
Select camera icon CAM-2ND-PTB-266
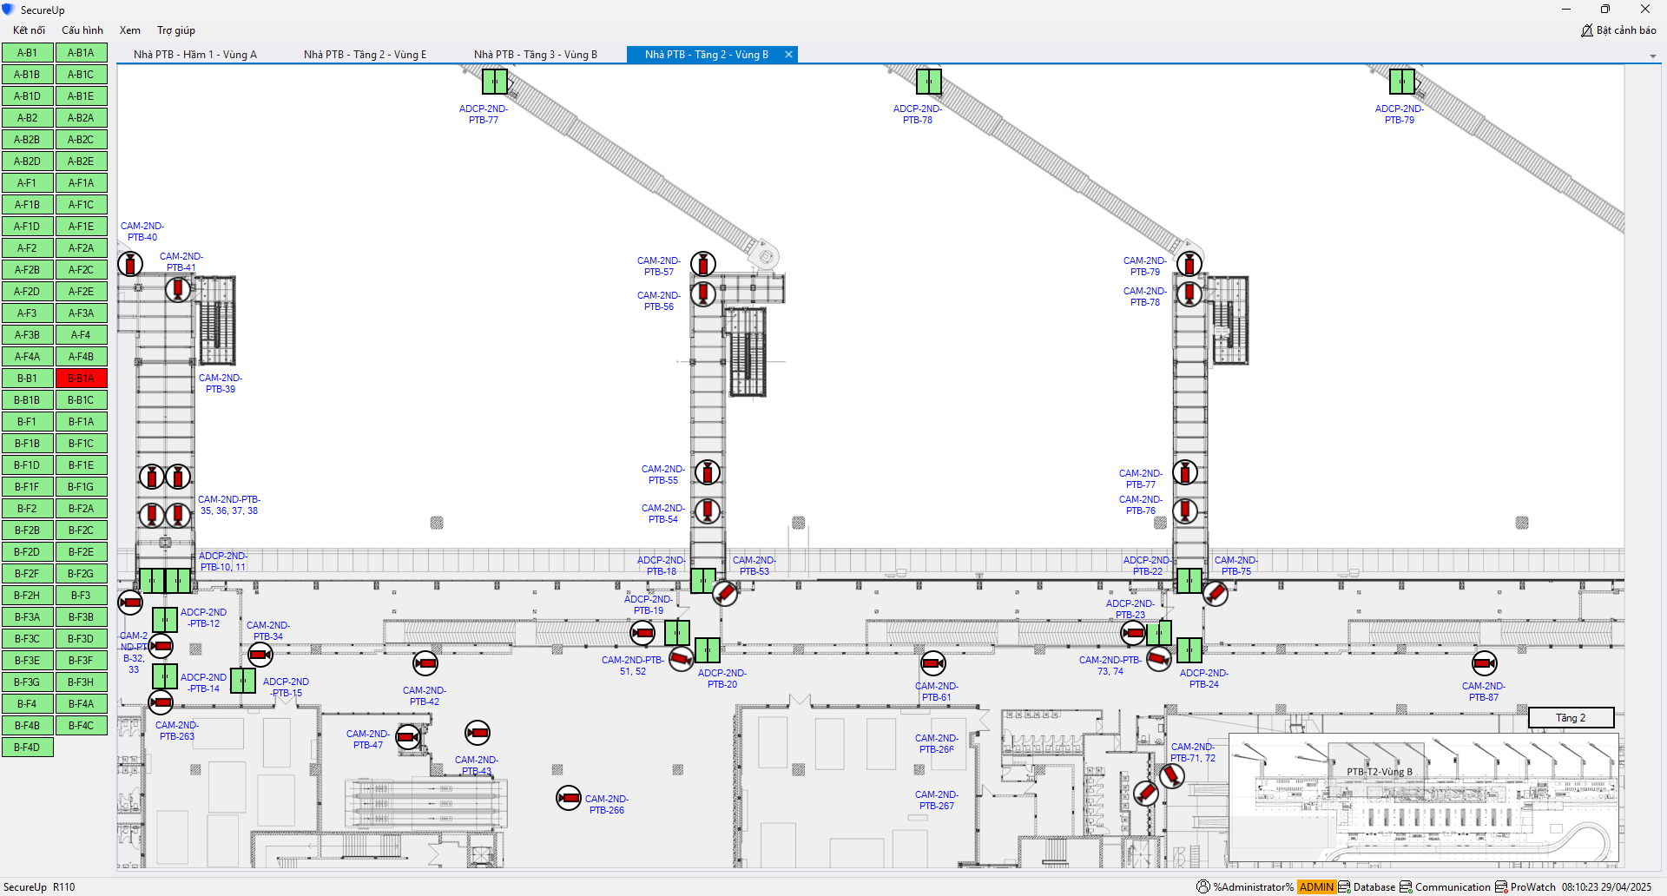click(569, 798)
